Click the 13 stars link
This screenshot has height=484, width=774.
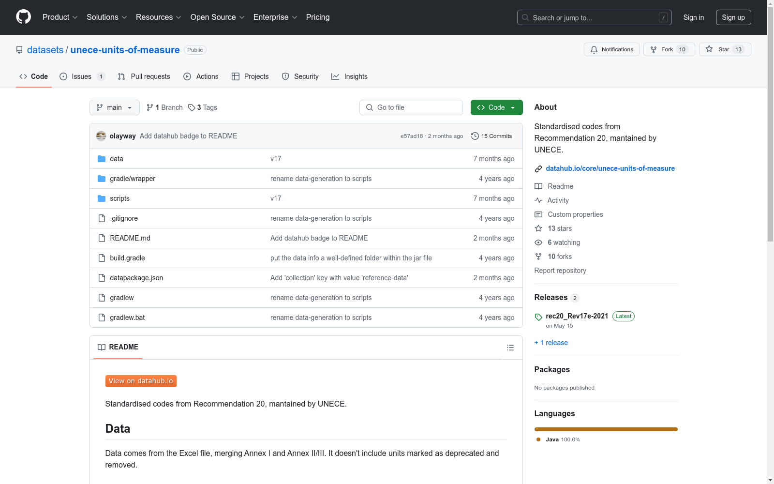pyautogui.click(x=560, y=228)
